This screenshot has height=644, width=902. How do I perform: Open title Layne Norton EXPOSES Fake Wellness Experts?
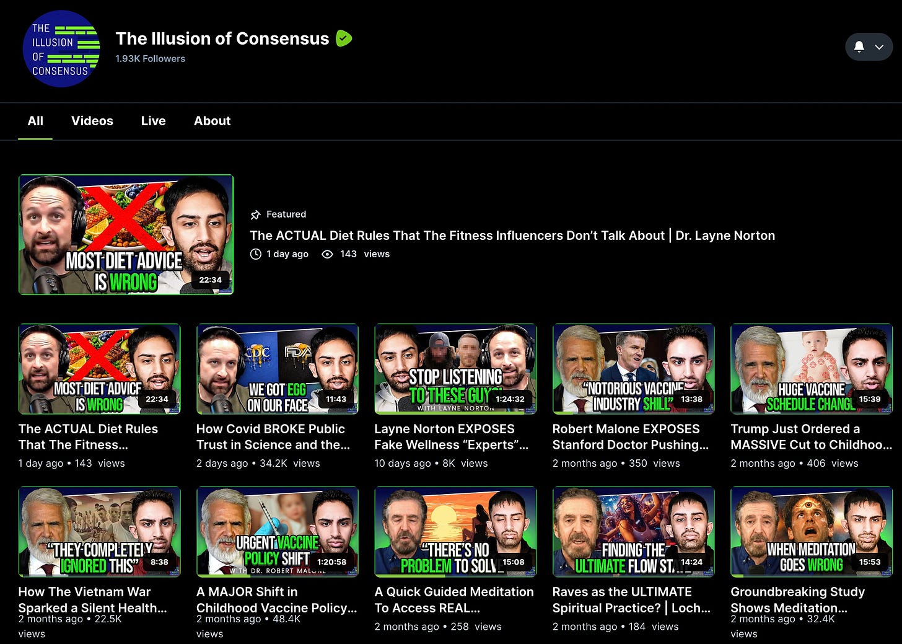pos(452,437)
